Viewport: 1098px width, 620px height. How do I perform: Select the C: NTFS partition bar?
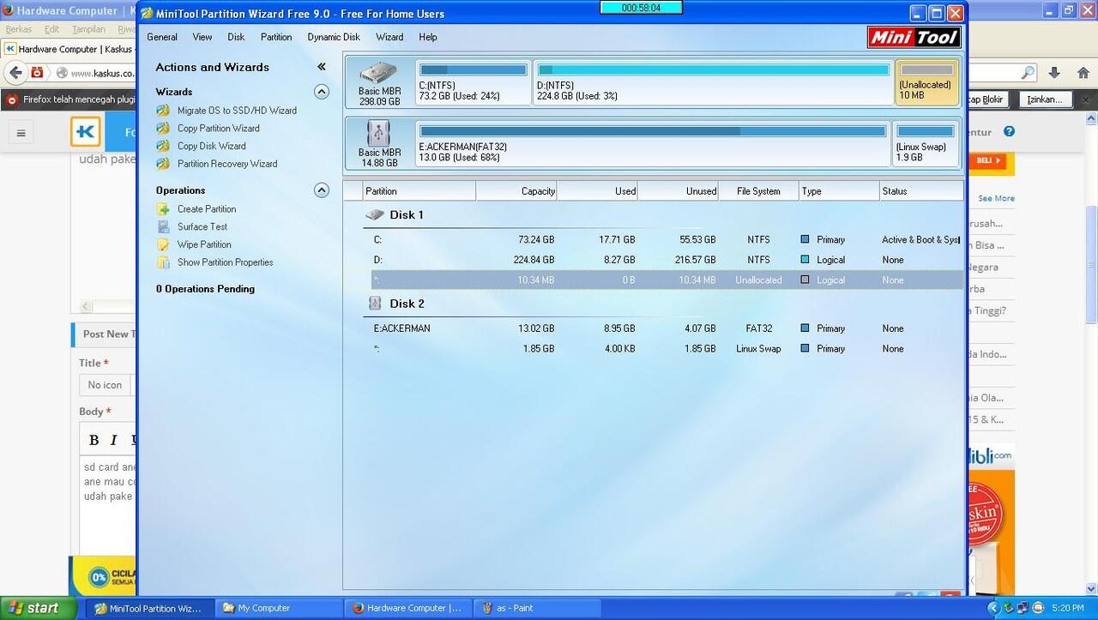pyautogui.click(x=473, y=82)
